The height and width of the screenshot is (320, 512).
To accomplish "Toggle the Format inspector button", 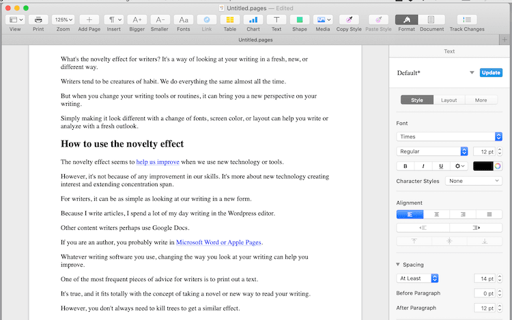I will click(x=407, y=20).
